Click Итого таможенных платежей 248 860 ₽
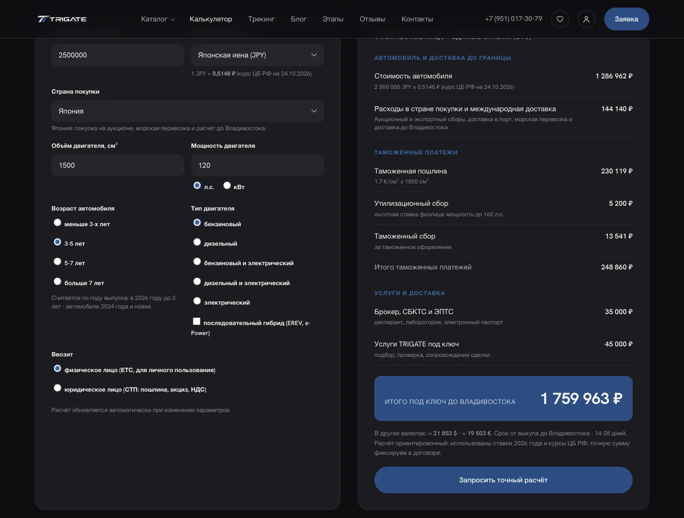 click(x=617, y=267)
